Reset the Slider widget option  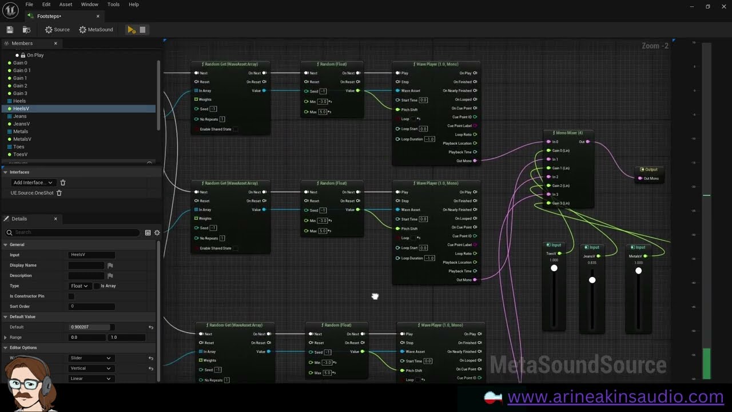151,358
